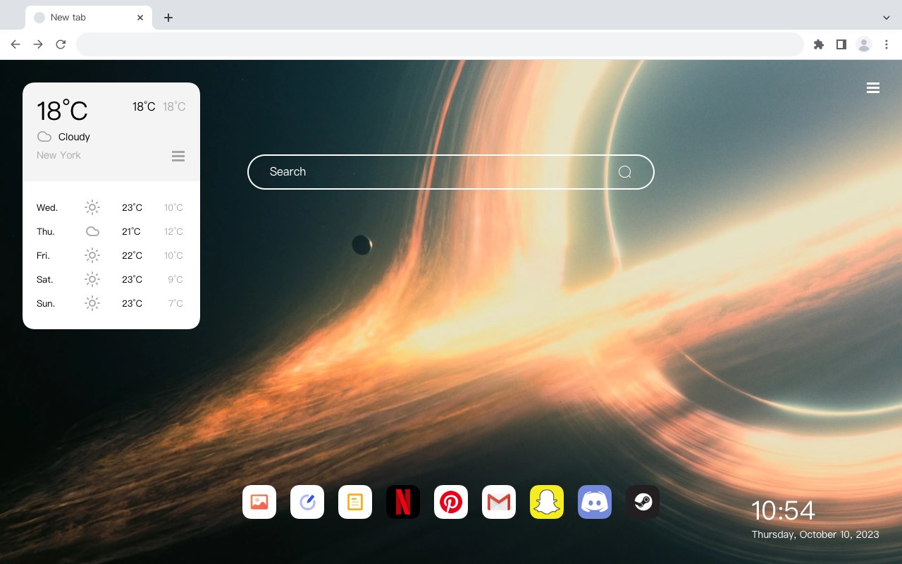This screenshot has width=902, height=564.
Task: Go back to previous page
Action: 16,44
